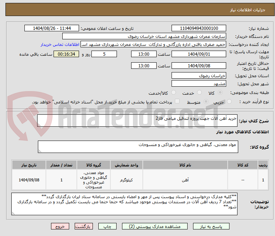275x236 pixels.
Task: Click the need number field 1104094943000100
Action: (199, 28)
